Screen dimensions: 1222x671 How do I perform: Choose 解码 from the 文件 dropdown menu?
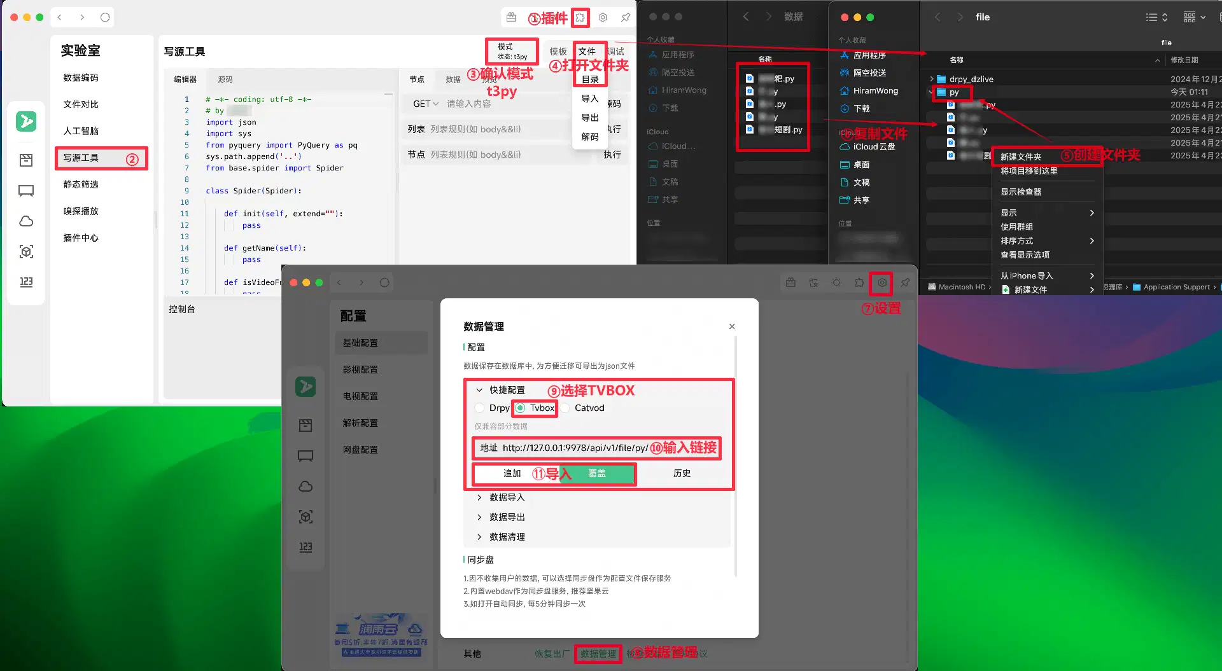coord(590,137)
